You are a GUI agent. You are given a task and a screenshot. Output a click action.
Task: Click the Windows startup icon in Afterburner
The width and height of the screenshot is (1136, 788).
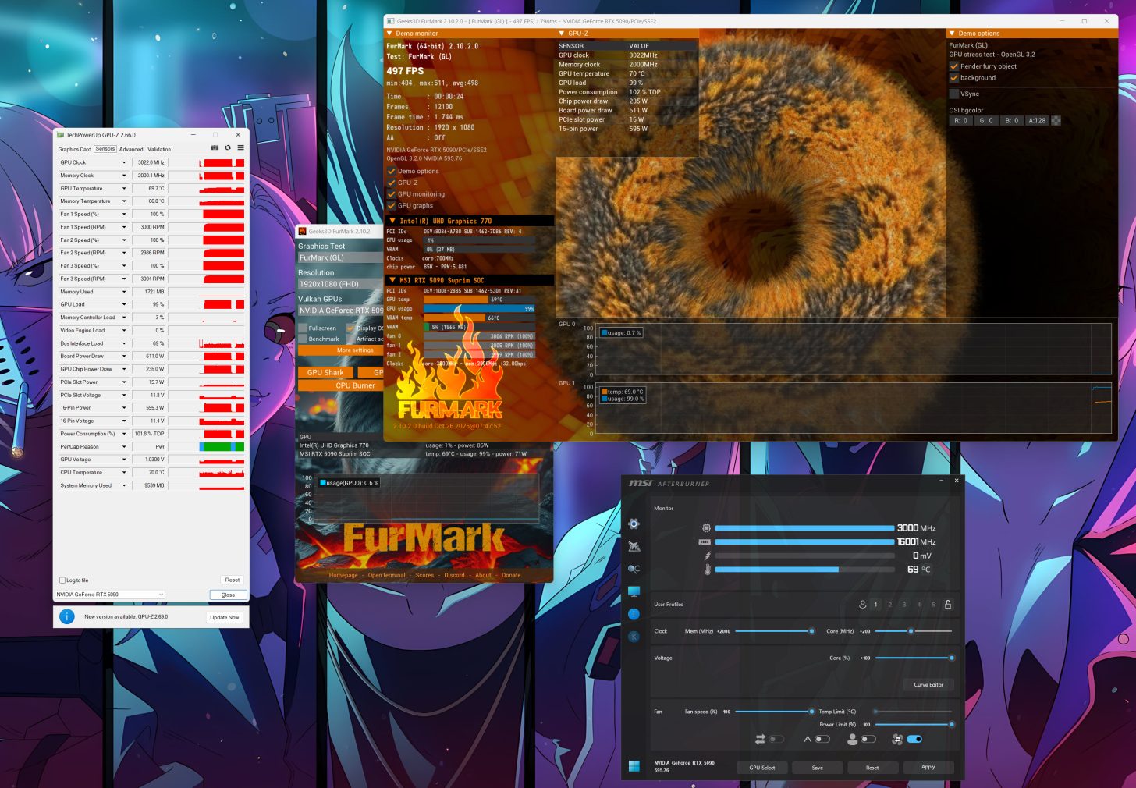point(634,766)
